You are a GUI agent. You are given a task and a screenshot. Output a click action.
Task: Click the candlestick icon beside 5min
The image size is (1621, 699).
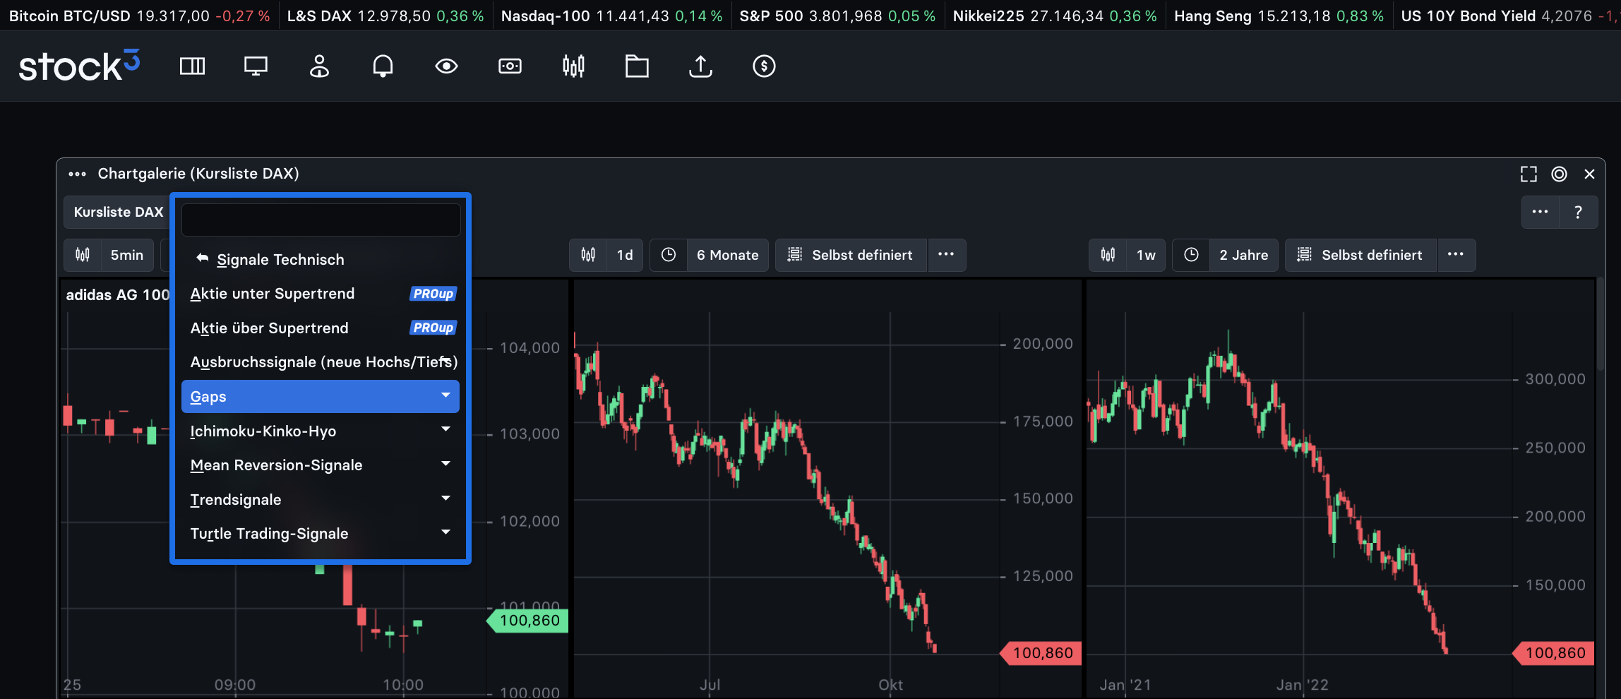click(83, 255)
